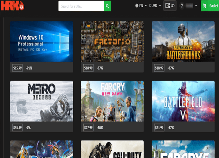Select the Far Cry New Dawn thumbnail

click(x=112, y=102)
